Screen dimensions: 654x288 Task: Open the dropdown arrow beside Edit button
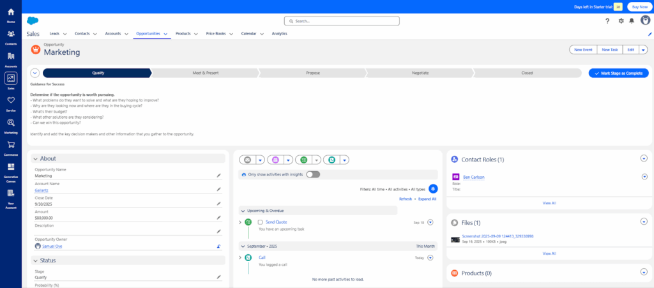click(x=643, y=49)
